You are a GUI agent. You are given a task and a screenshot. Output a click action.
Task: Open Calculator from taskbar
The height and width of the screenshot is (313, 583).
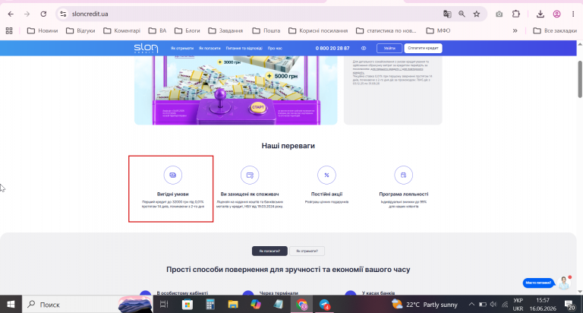pyautogui.click(x=210, y=305)
